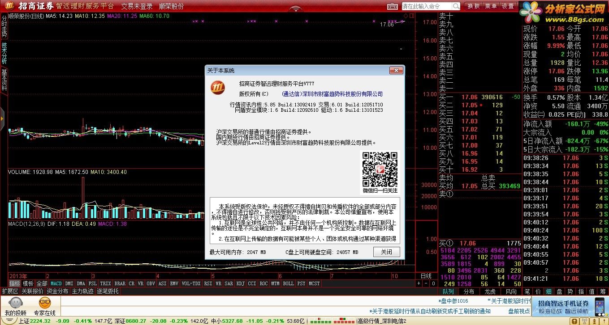The width and height of the screenshot is (609, 325).
Task: Open the 通达信 company link in the dialog
Action: (333, 94)
